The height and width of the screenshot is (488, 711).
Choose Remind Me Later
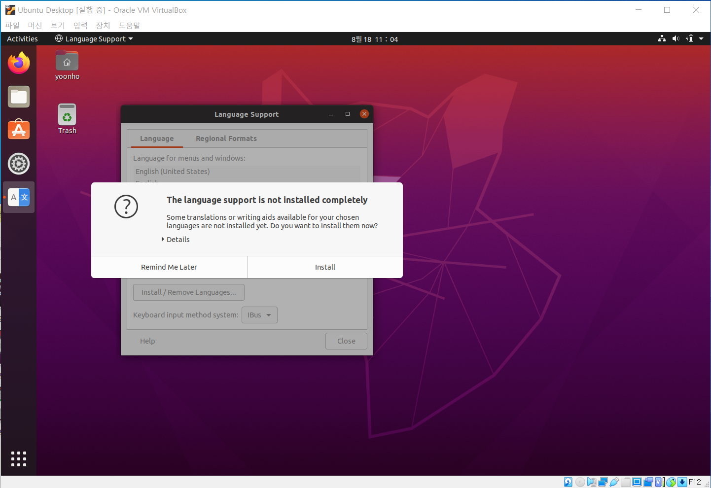[169, 267]
